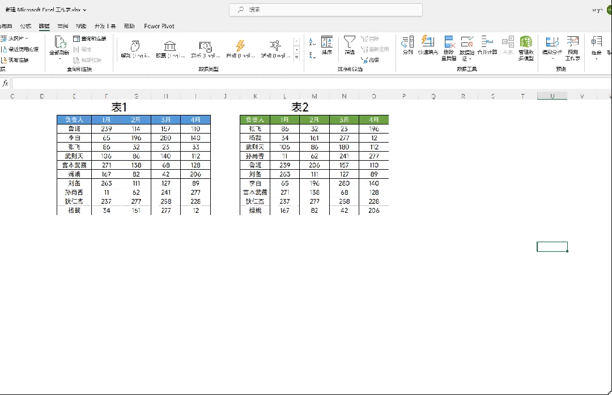Viewport: 612px width, 395px height.
Task: Click 李白 in 表1
Action: coord(74,138)
